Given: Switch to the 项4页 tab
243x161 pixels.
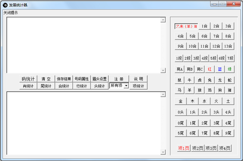Looking at the screenshot, I should pyautogui.click(x=225, y=148).
